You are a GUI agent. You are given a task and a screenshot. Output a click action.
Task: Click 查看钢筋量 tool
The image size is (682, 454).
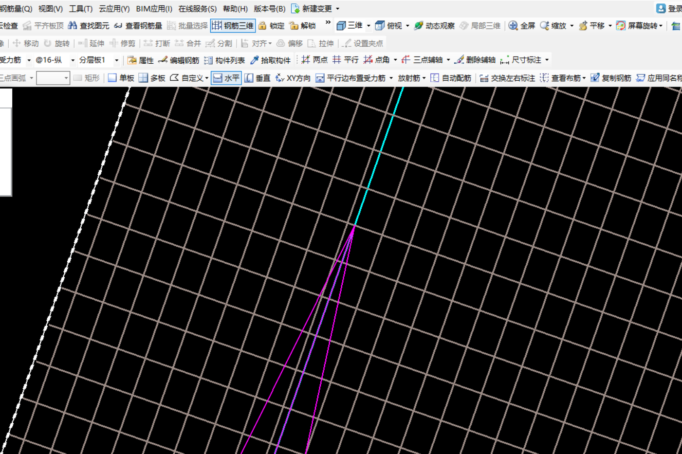138,26
